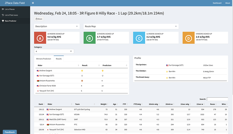Click the Share button
Viewport: 233px width, 134px height.
[39, 19]
